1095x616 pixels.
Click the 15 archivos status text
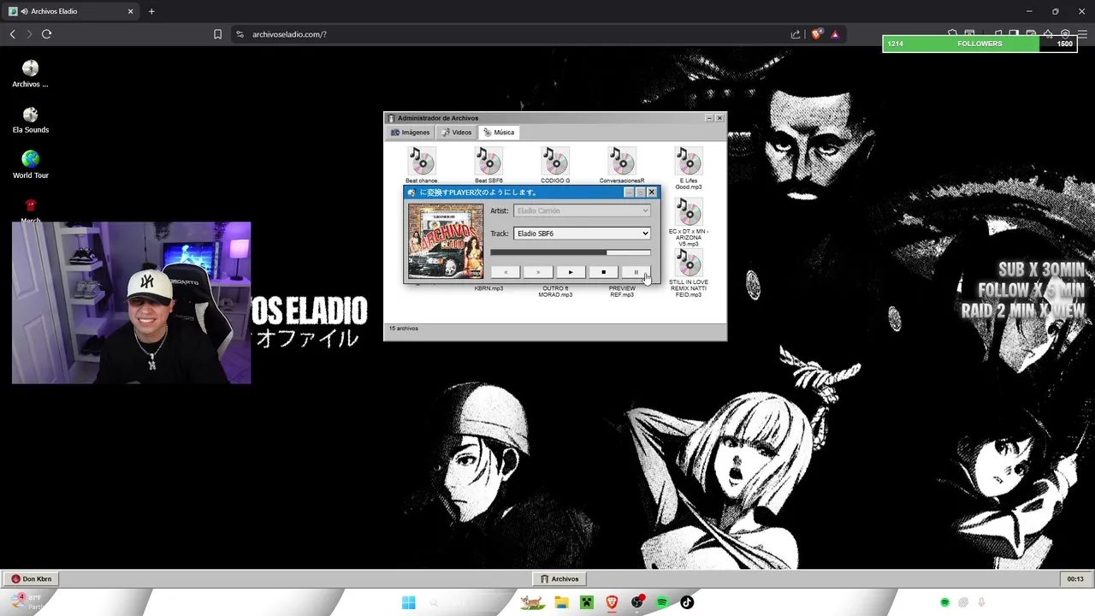[x=404, y=329]
